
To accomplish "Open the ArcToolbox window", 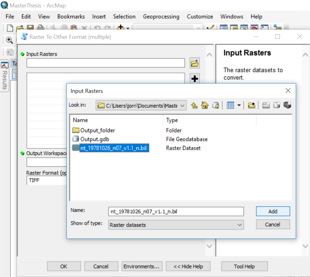I will [x=255, y=27].
